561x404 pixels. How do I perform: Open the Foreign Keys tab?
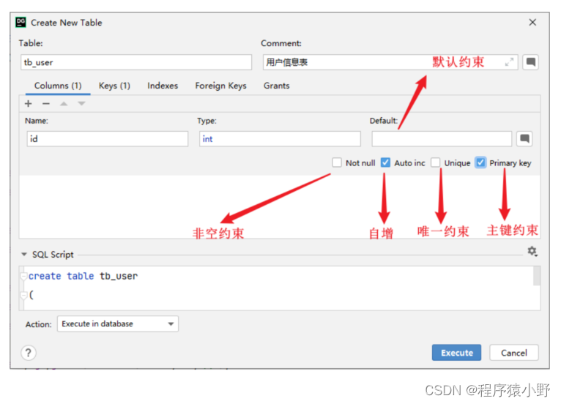[x=220, y=86]
